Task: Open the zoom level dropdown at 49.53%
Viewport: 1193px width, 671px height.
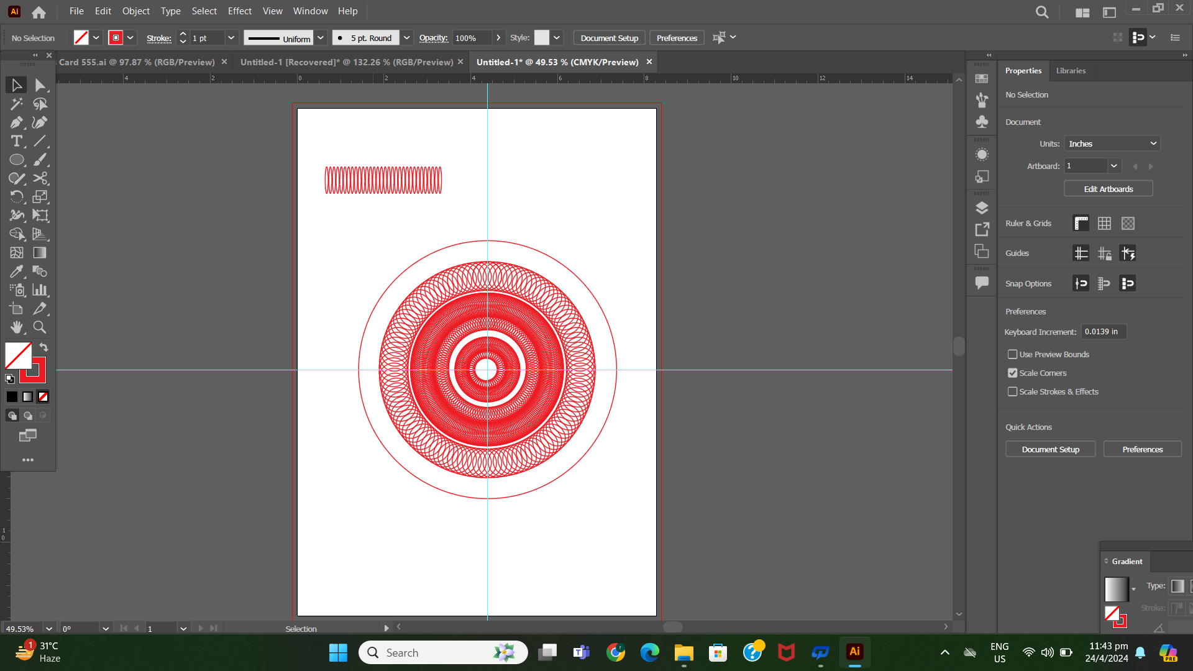Action: [x=49, y=629]
